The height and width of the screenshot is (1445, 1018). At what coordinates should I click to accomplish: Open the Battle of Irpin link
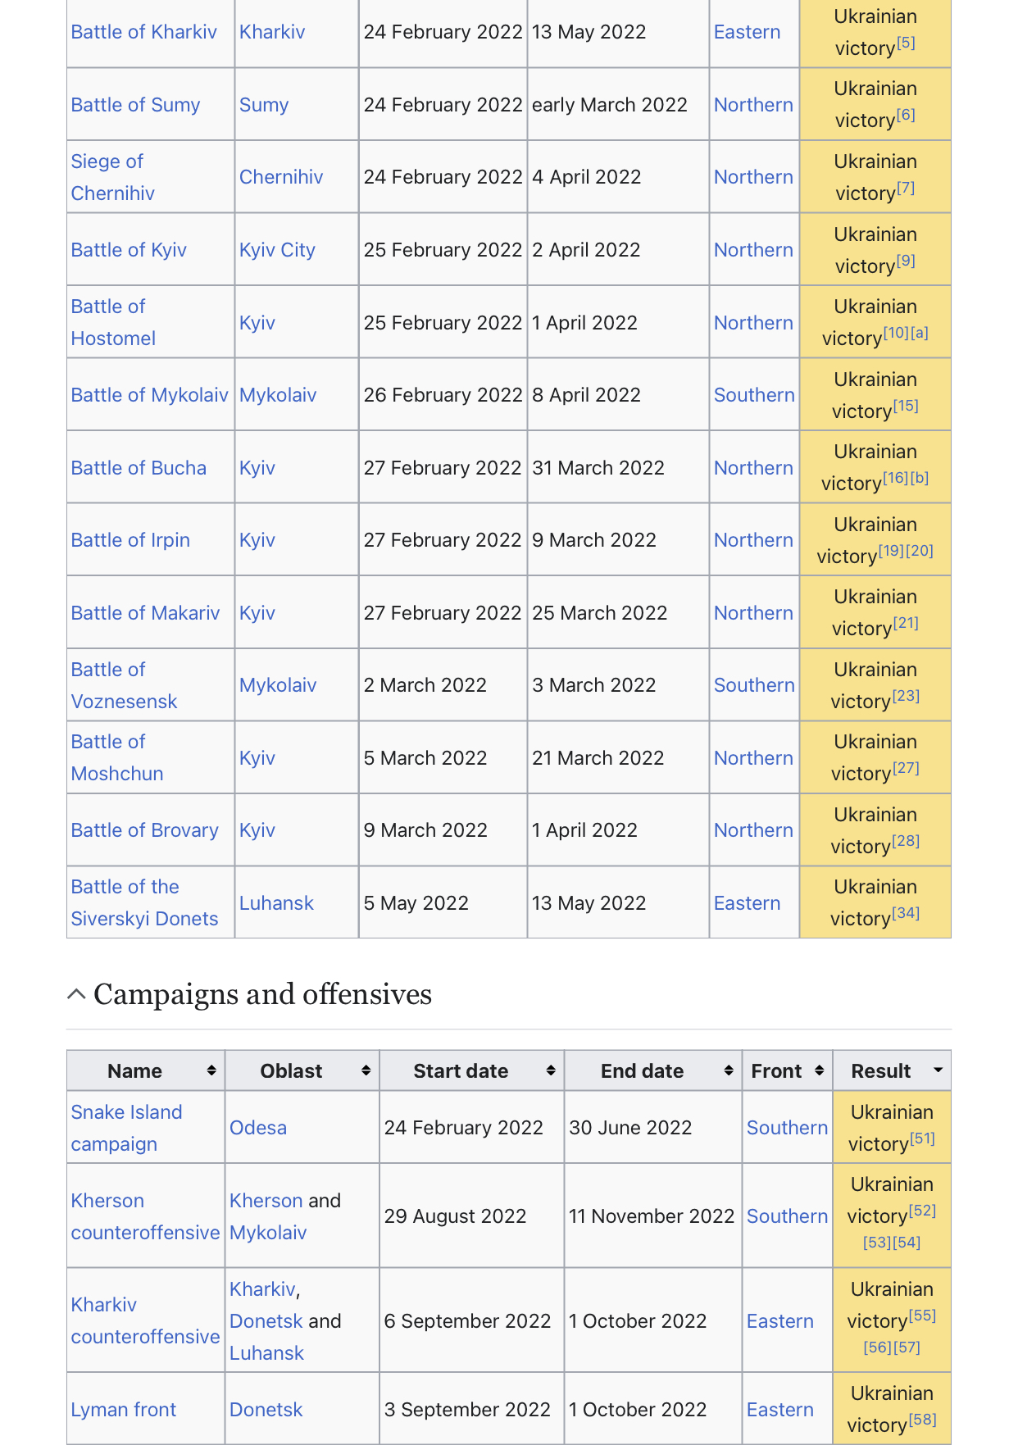130,540
